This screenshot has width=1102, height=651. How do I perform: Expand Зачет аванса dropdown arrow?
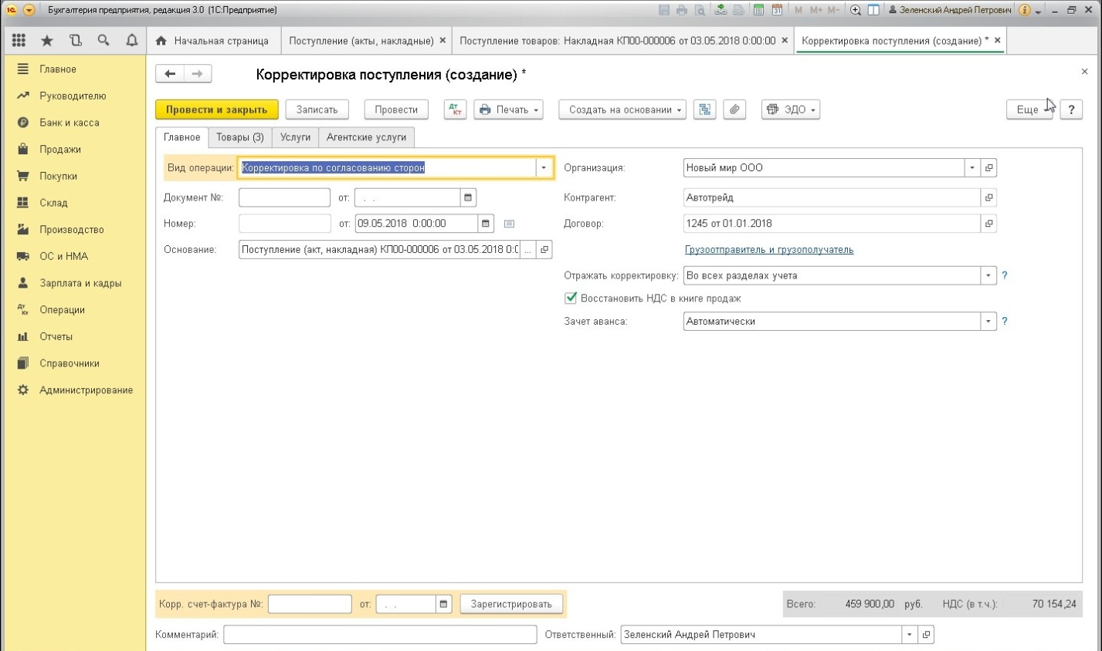pyautogui.click(x=988, y=321)
